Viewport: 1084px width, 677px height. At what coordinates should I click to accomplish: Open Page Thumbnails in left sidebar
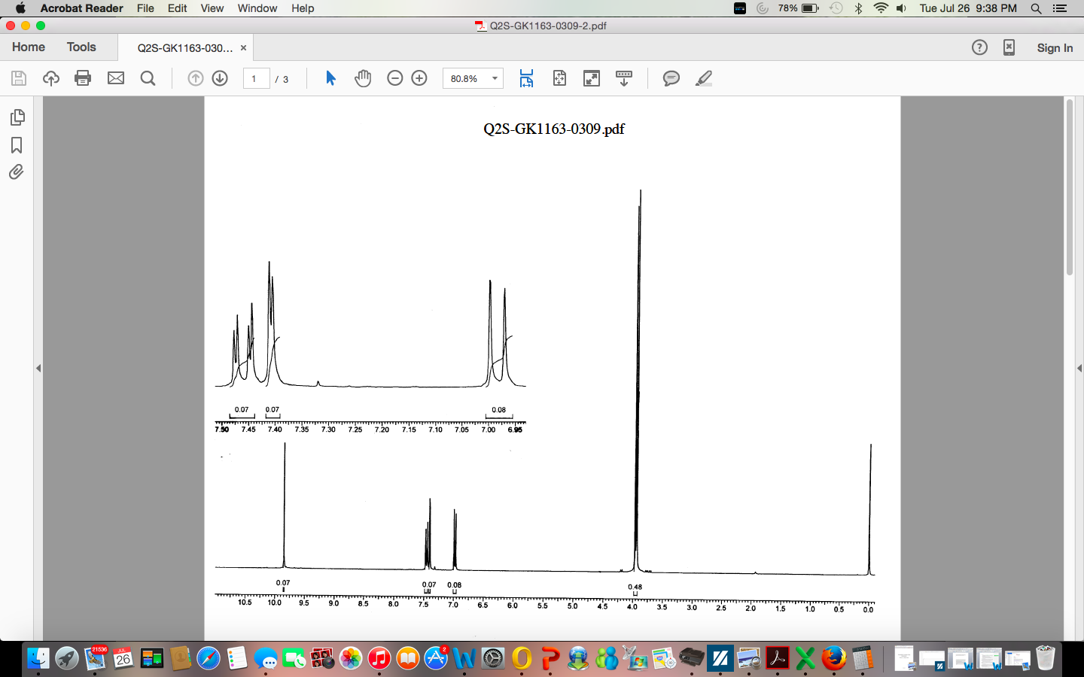point(17,117)
